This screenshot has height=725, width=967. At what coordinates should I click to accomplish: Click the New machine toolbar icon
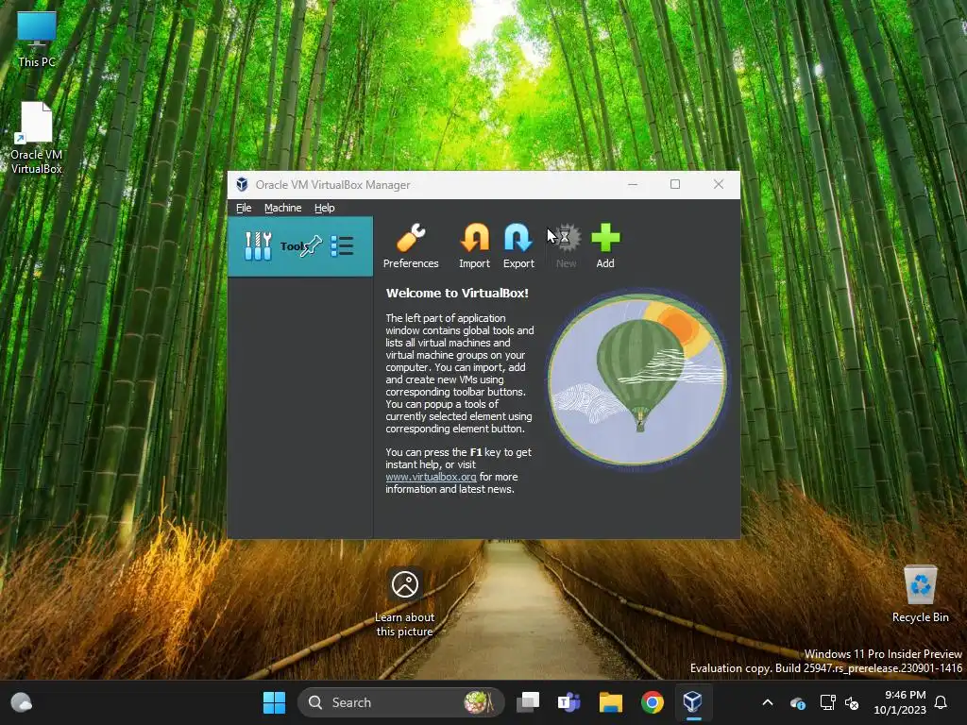(x=566, y=246)
